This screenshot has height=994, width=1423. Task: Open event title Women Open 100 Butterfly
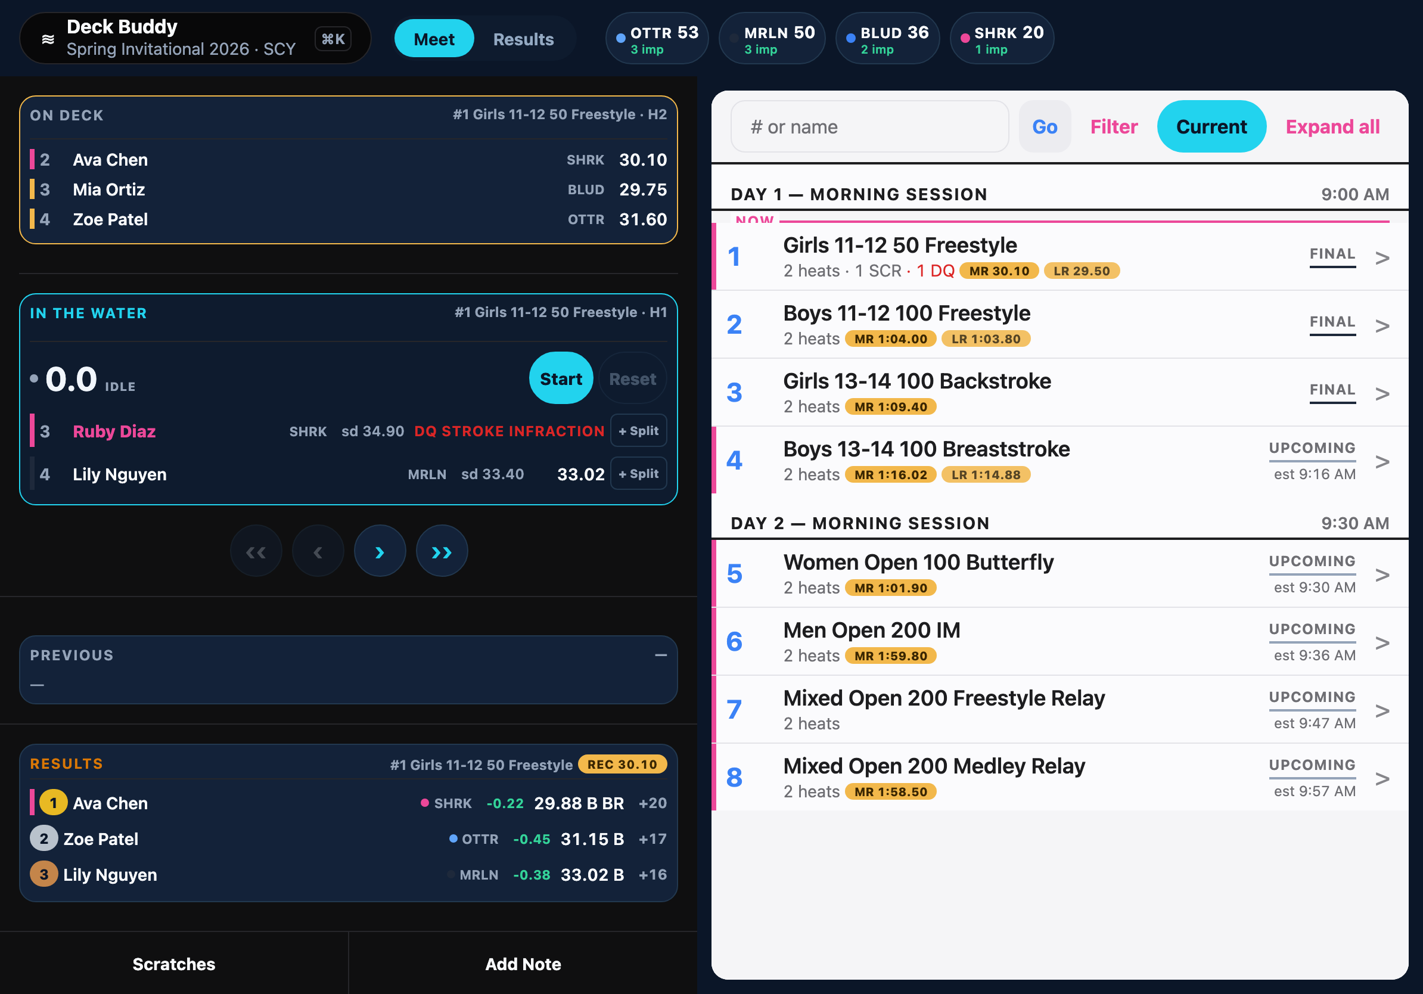pyautogui.click(x=918, y=562)
